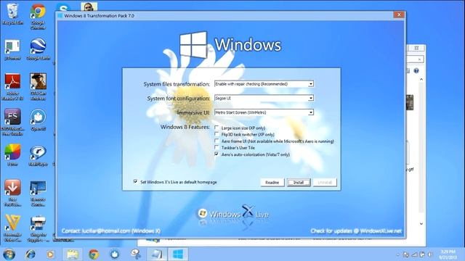
Task: Uncheck Aero's auto-colorization option
Action: 217,154
